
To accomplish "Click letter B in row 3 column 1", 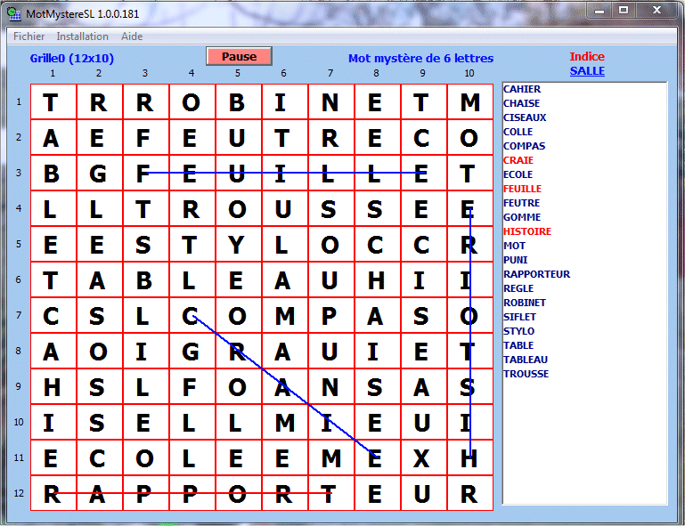I will coord(53,174).
